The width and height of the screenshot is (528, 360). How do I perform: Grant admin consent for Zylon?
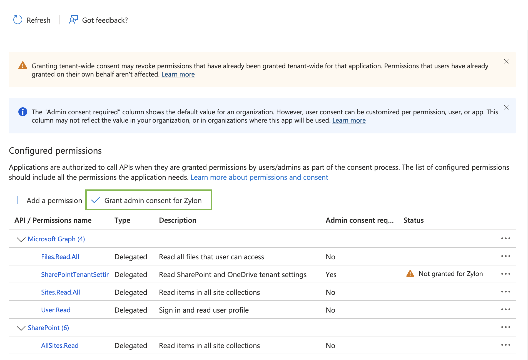[x=149, y=200]
